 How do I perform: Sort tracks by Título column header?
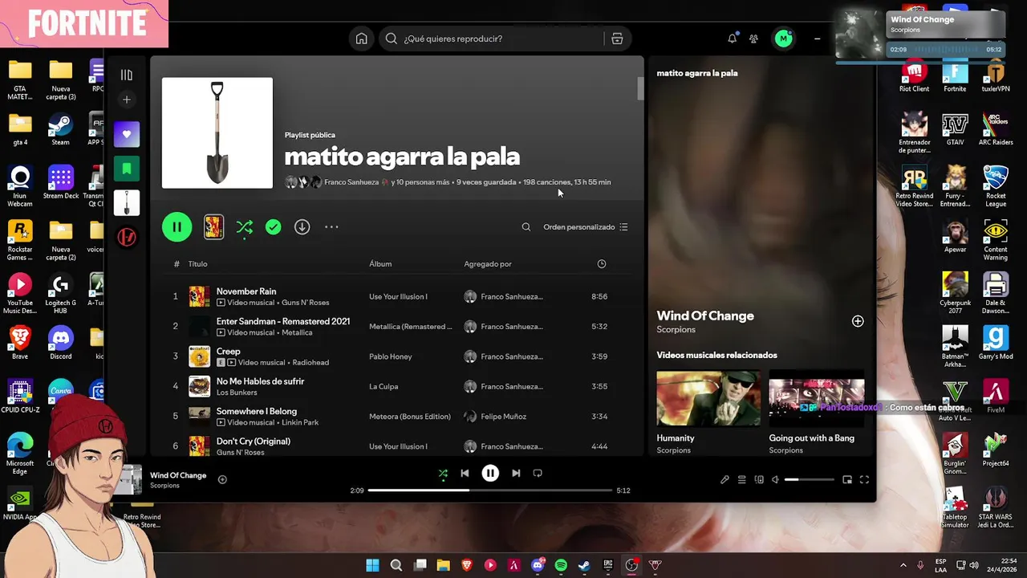(x=197, y=264)
